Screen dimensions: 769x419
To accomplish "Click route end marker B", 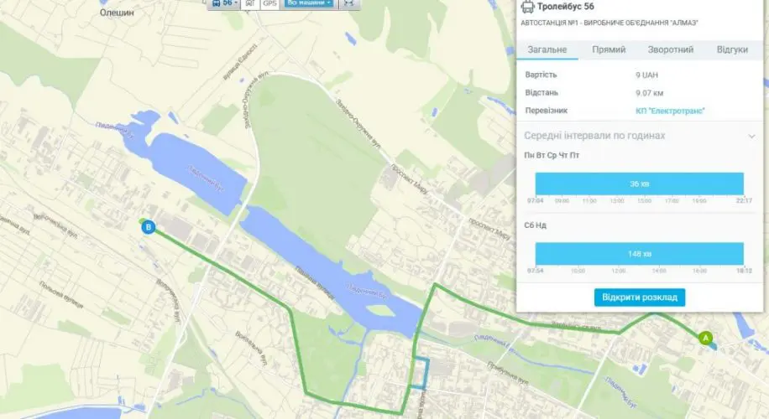I will (x=149, y=227).
